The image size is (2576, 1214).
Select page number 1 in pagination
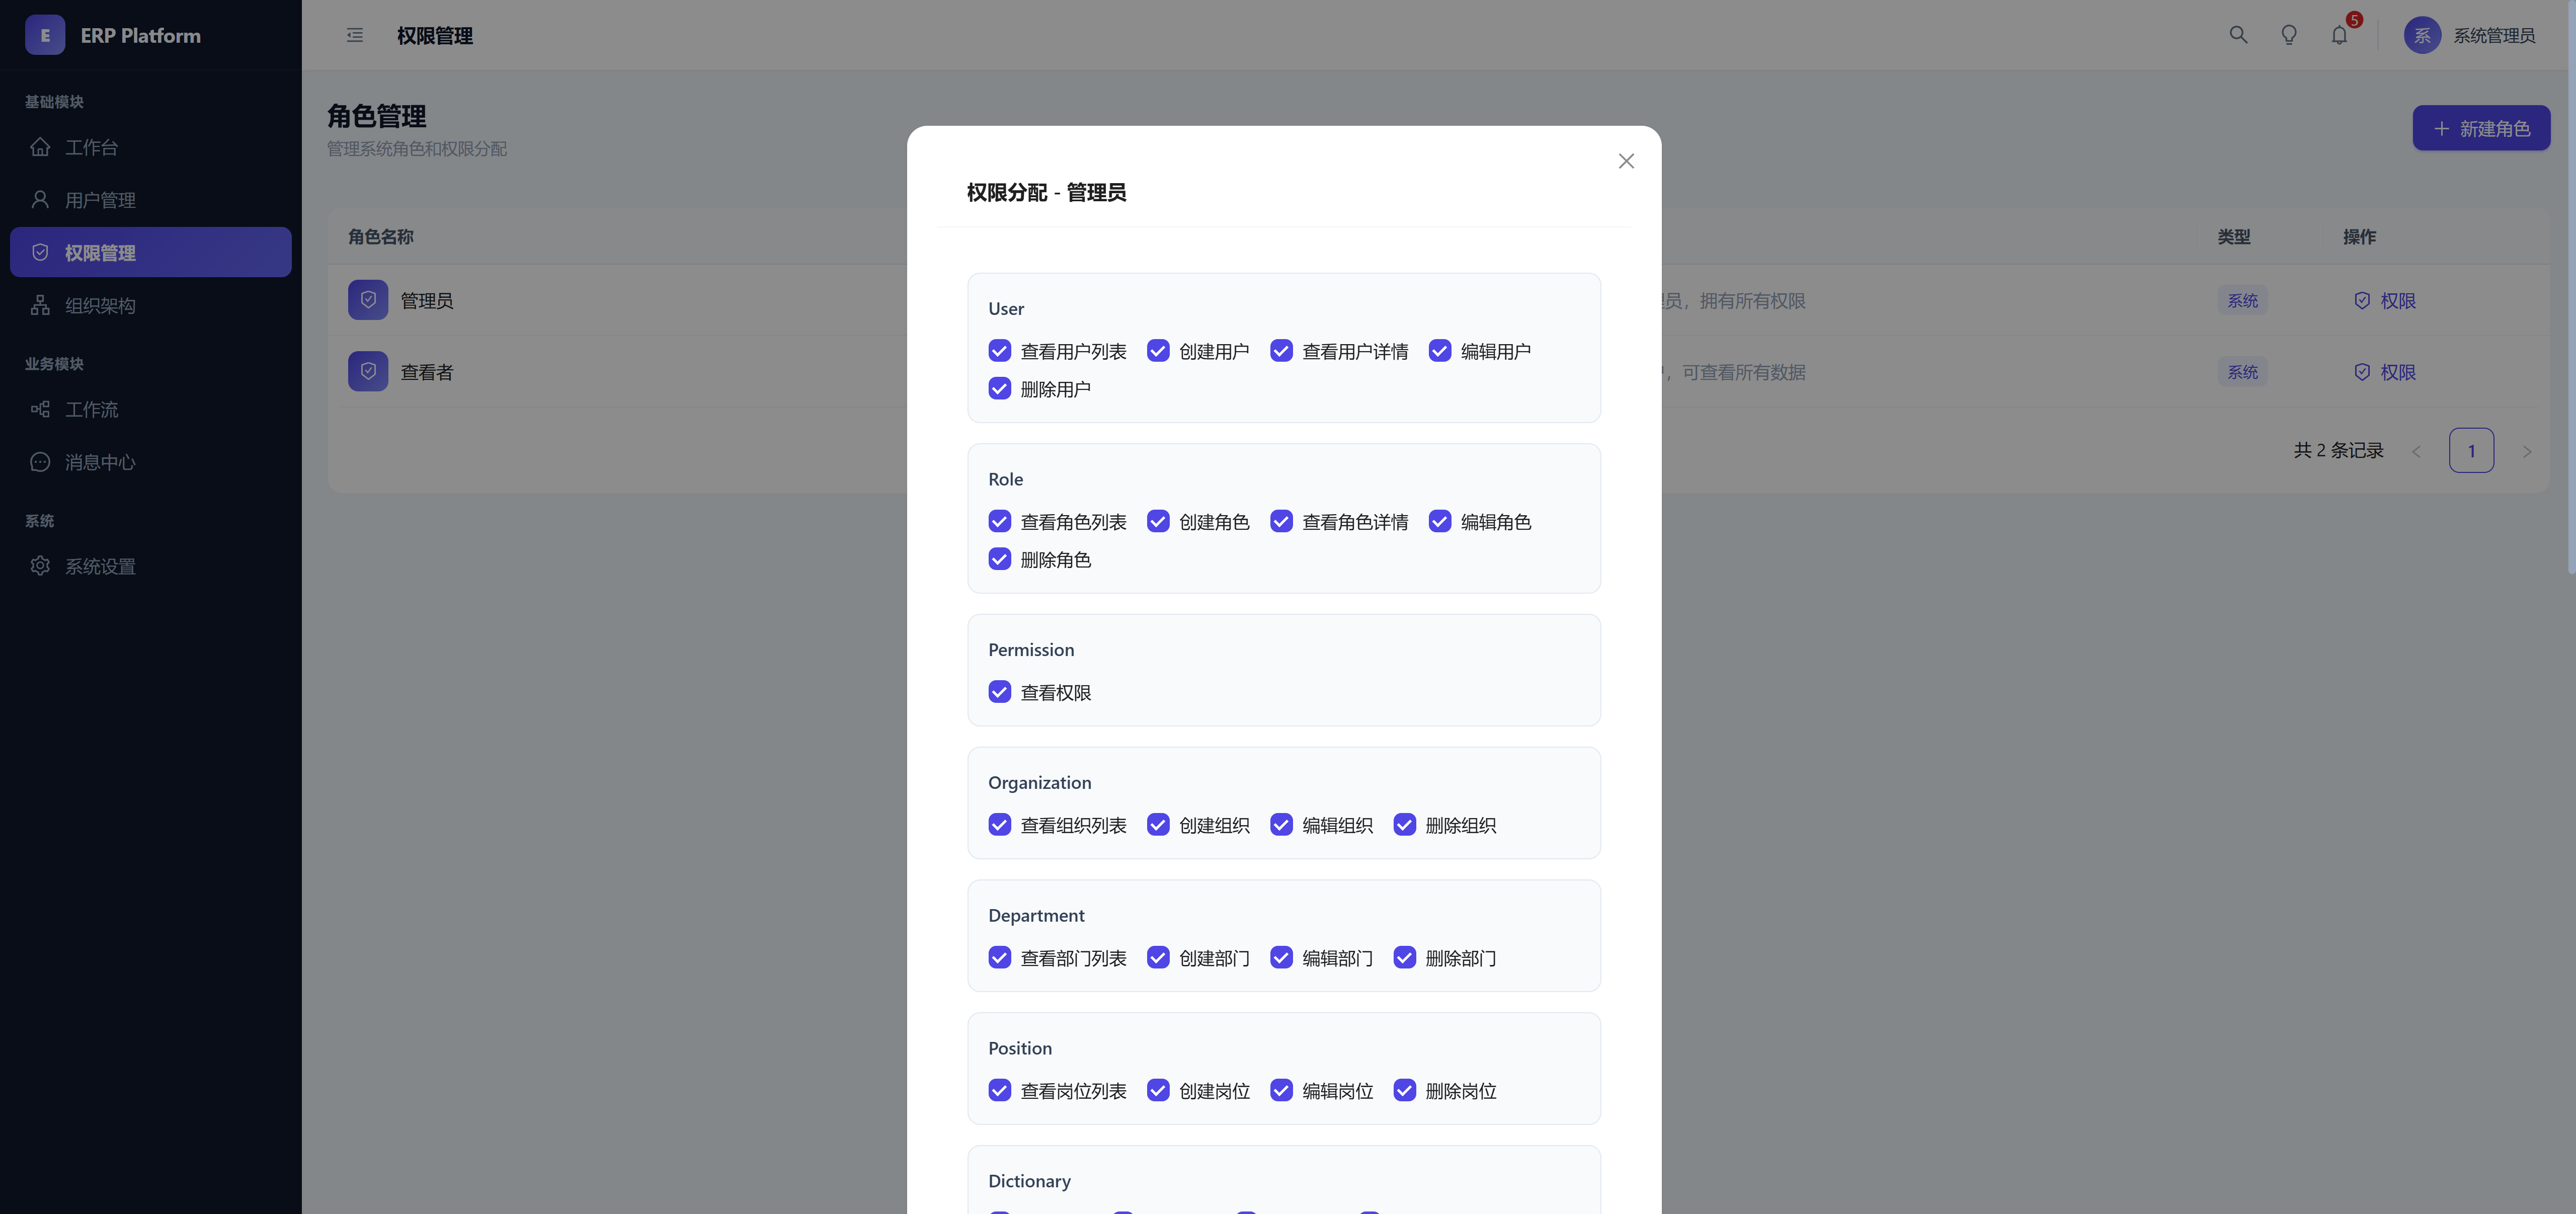(2471, 450)
